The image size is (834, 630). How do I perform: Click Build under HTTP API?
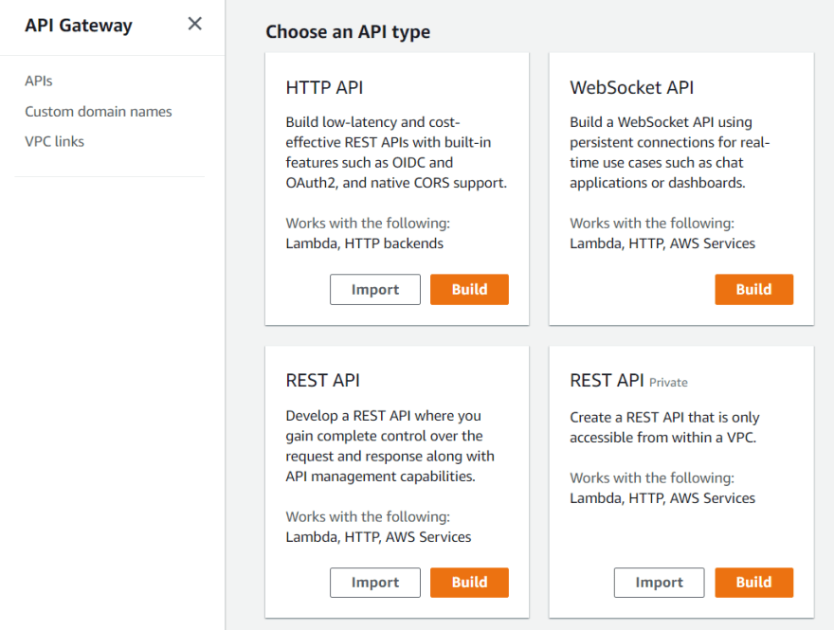tap(470, 289)
